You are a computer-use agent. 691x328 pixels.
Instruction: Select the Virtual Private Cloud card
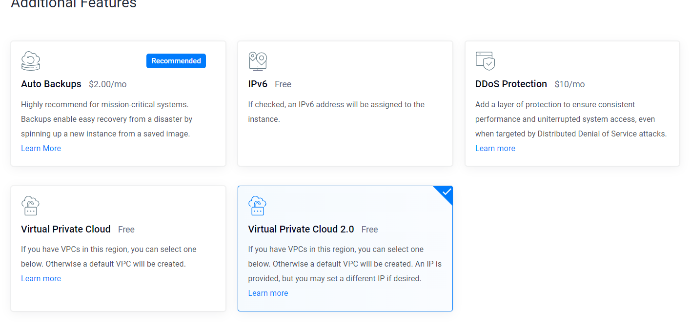tap(118, 249)
